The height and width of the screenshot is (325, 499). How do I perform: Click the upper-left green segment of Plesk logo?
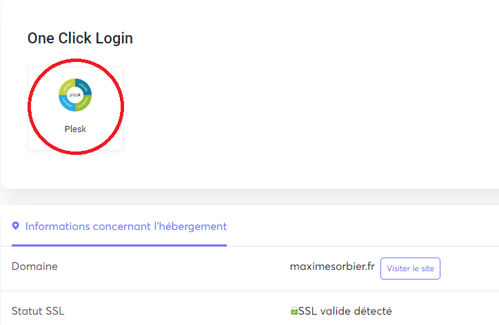66,85
